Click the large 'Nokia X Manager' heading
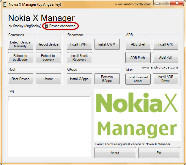The height and width of the screenshot is (165, 186). coord(41,18)
